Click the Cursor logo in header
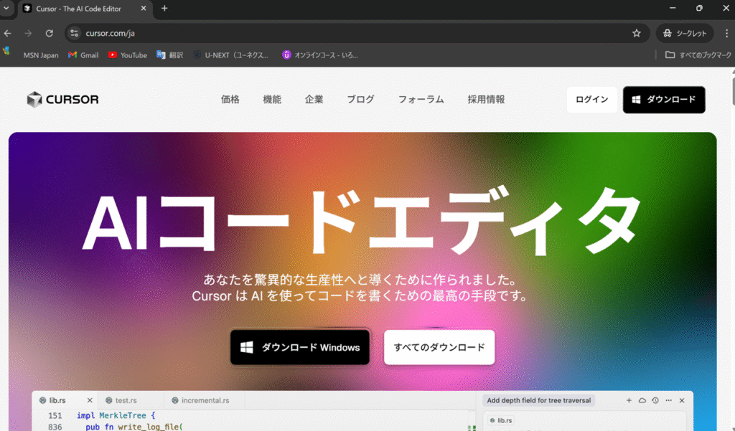This screenshot has width=735, height=431. point(63,99)
